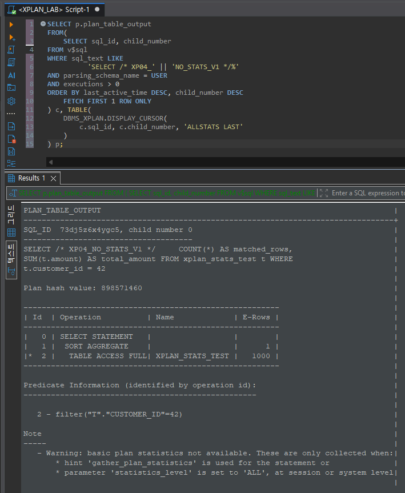Click 'TABLE ACCESS FULL' in plan output

tap(107, 356)
